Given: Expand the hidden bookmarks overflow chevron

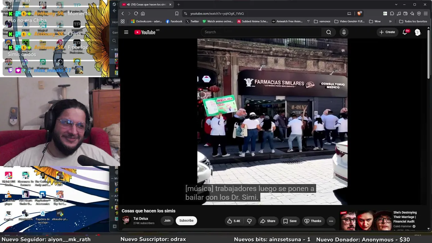Looking at the screenshot, I should click(390, 21).
